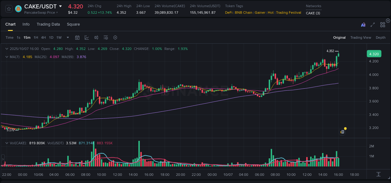Click the CAKE (3) networks button
Screen dimensions: 391x183
coord(313,13)
